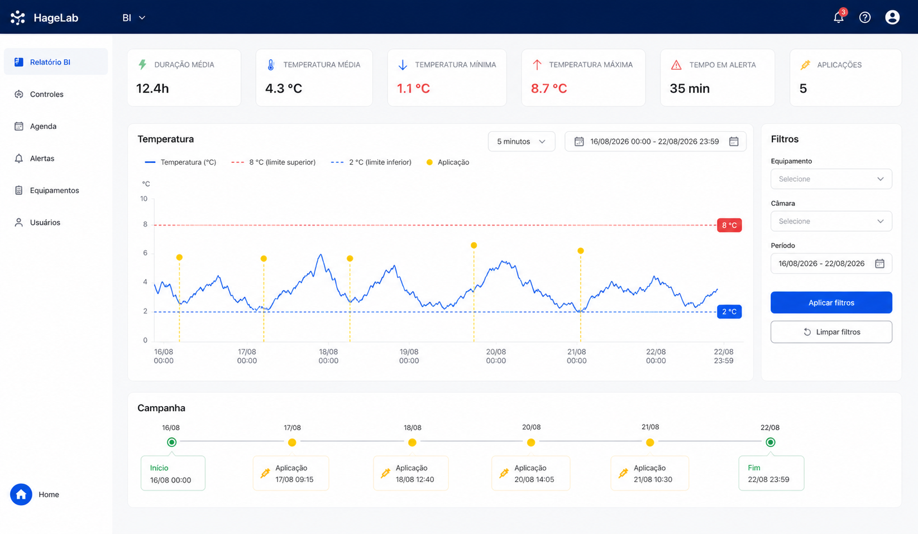
Task: Click the Início 16/08 00:00 campaign card
Action: (x=173, y=473)
